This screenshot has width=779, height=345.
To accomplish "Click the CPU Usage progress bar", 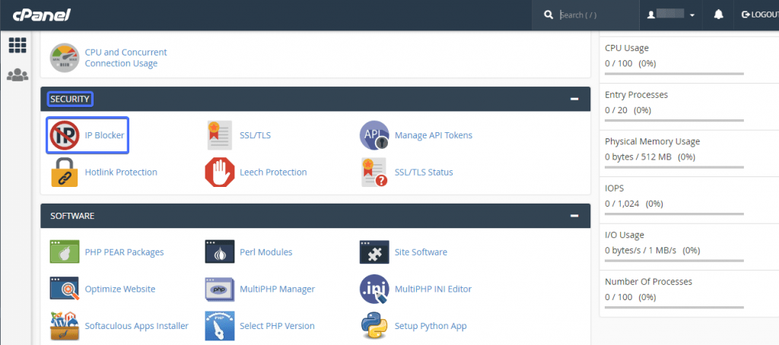I will [x=674, y=74].
